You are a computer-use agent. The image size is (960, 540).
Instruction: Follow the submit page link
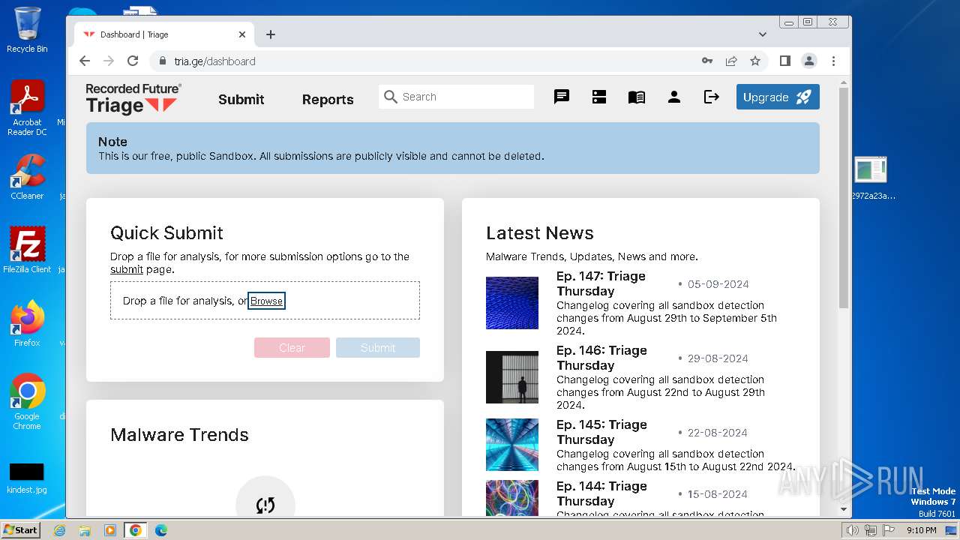tap(127, 269)
